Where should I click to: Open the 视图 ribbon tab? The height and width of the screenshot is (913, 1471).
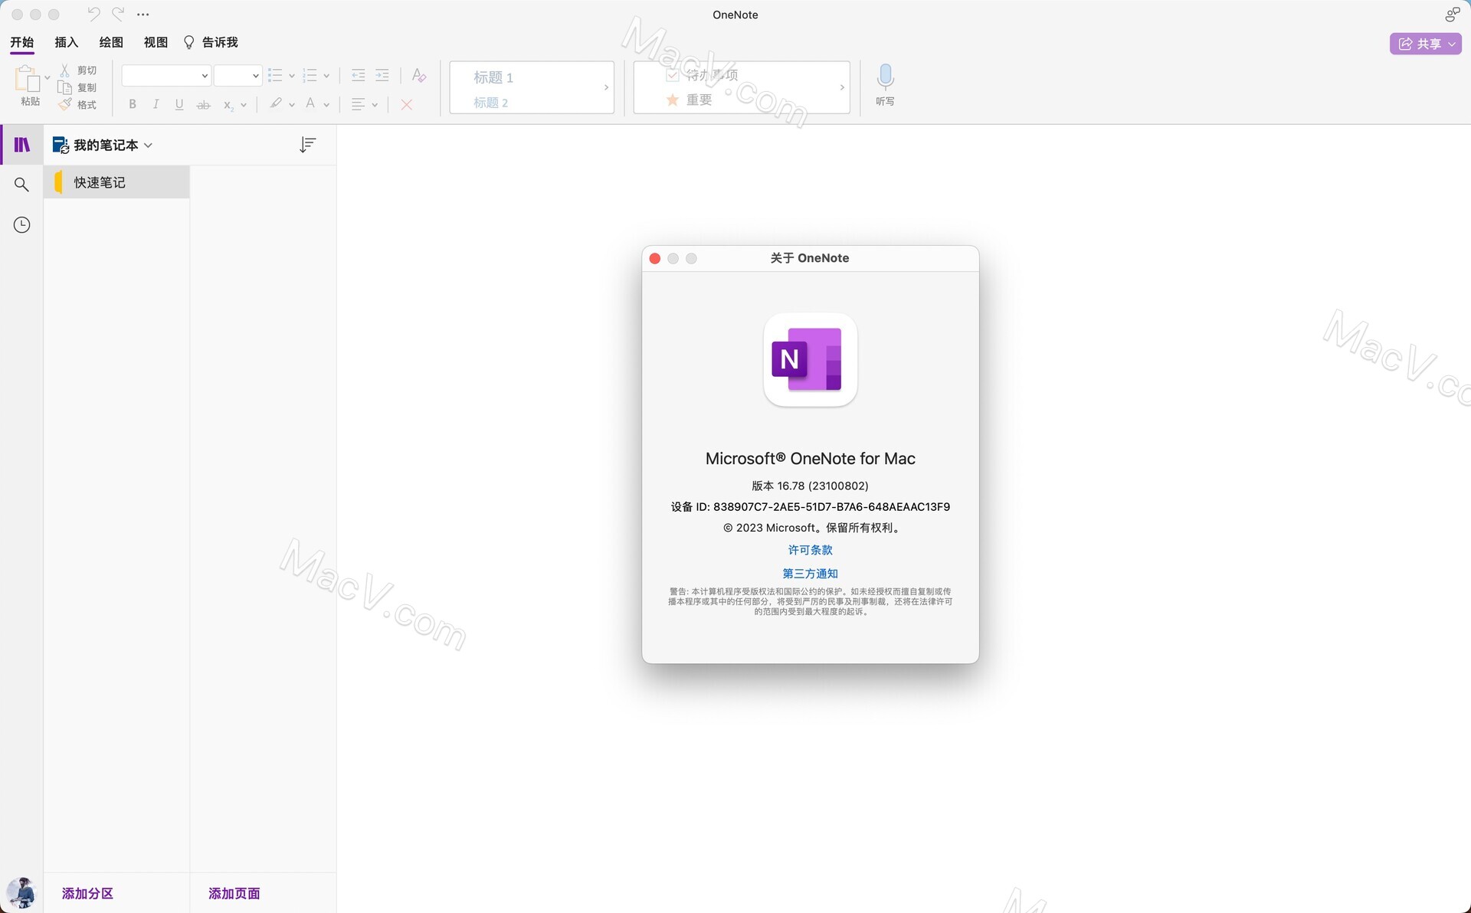[156, 42]
